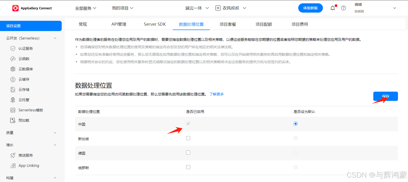
Task: Select the 数据处理位置 tab
Action: point(191,24)
